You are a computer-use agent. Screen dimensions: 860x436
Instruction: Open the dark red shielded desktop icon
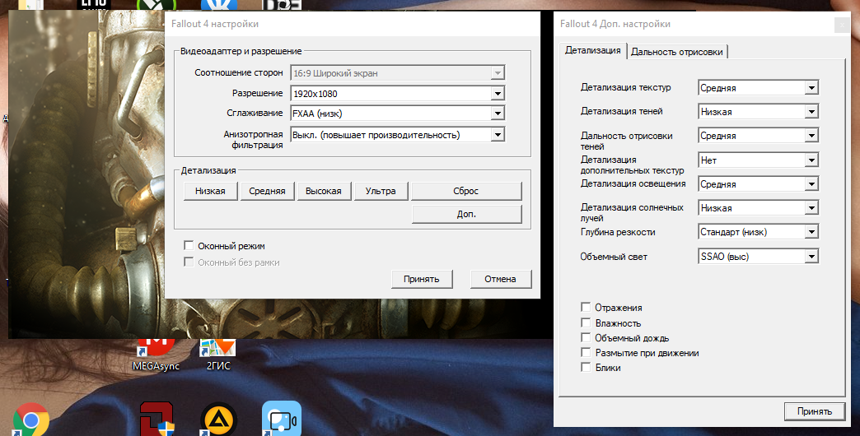tap(156, 420)
